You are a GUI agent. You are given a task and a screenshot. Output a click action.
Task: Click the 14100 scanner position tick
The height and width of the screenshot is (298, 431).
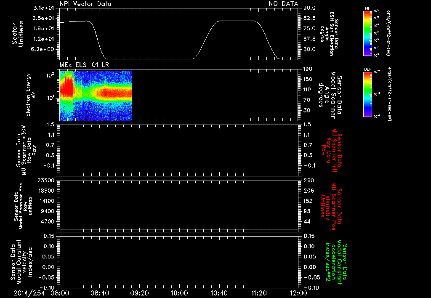[x=46, y=201]
